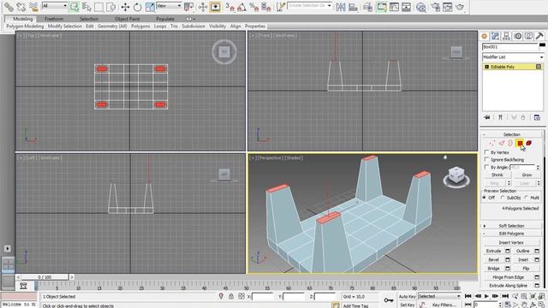Open the Render Setup icon
This screenshot has height=308, width=548.
tap(436, 6)
